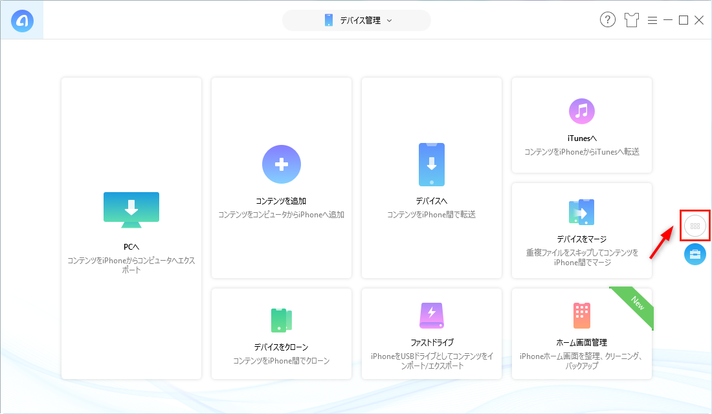Click the PCへ monitor download icon
Image resolution: width=712 pixels, height=414 pixels.
(x=131, y=210)
